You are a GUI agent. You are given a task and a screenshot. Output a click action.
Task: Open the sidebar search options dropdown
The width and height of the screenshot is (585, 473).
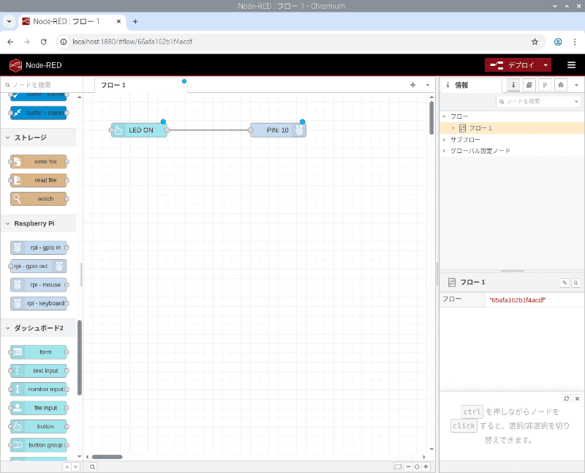pyautogui.click(x=577, y=101)
